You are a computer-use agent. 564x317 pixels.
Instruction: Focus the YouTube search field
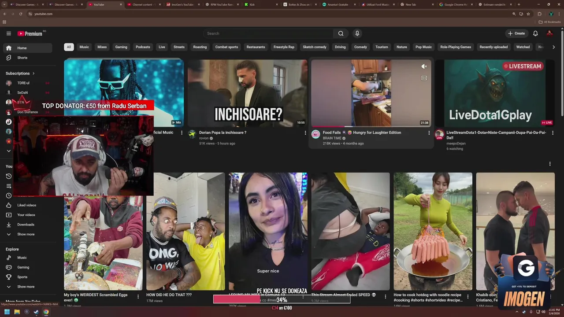(x=268, y=33)
